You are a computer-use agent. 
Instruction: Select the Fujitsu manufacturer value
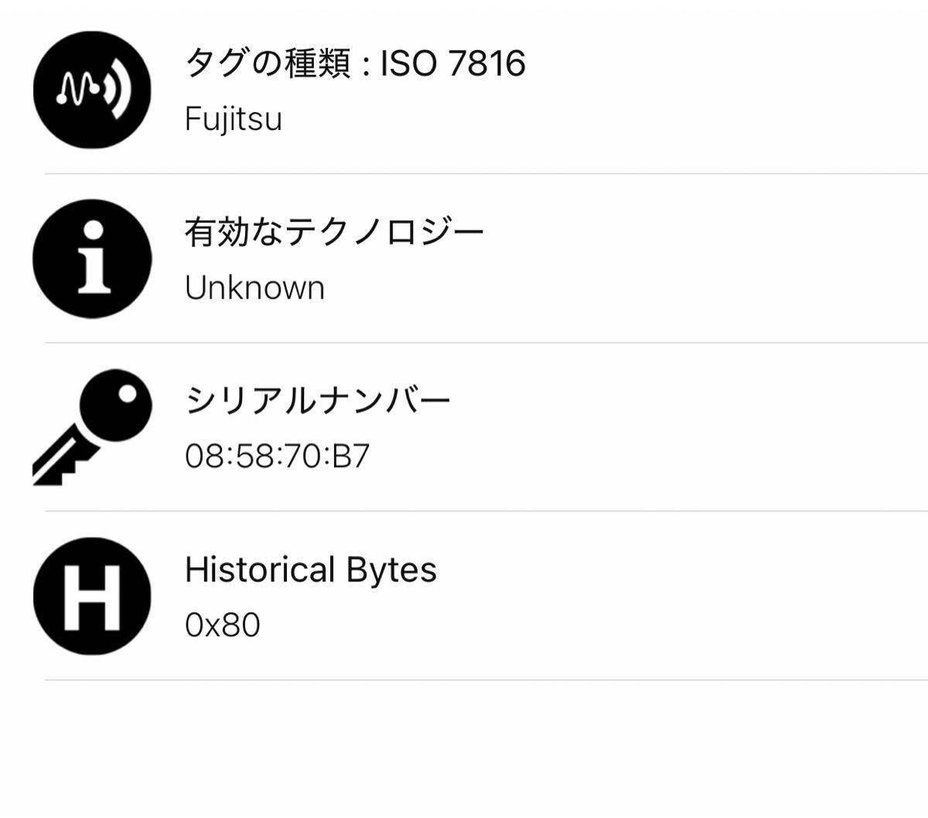click(x=233, y=119)
